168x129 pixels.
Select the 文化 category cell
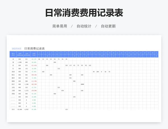(13, 87)
